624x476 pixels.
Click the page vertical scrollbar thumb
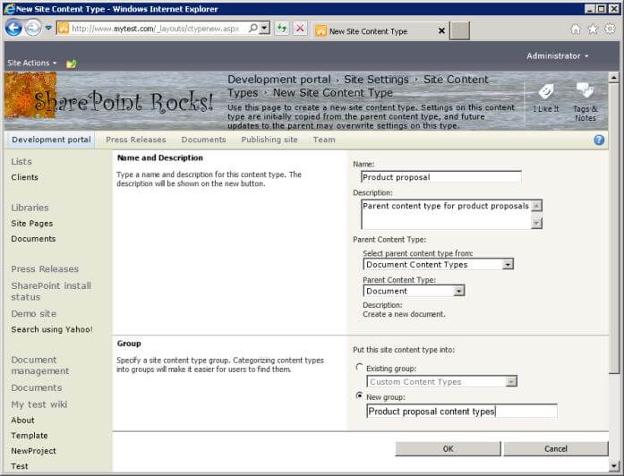(x=613, y=228)
